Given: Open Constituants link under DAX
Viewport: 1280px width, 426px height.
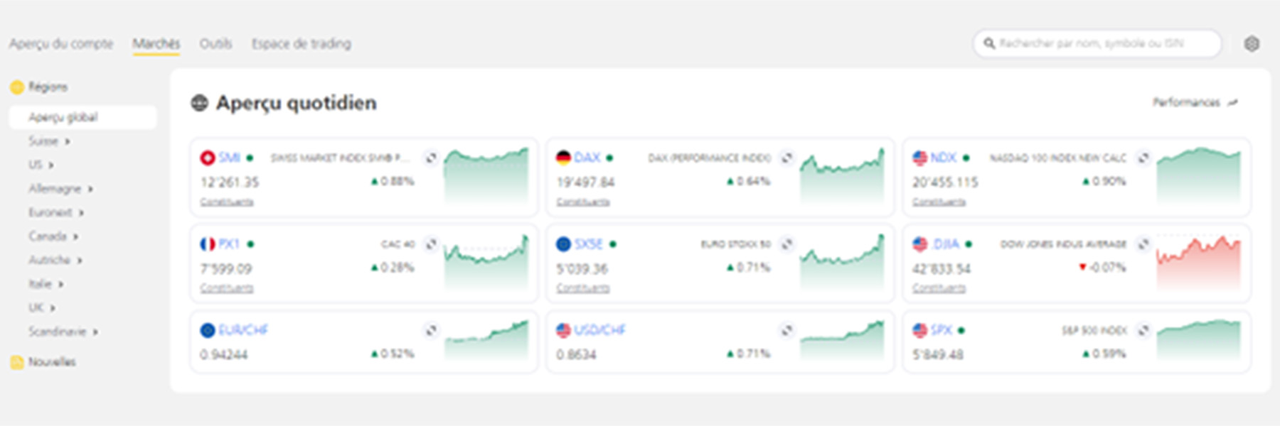Looking at the screenshot, I should click(583, 202).
